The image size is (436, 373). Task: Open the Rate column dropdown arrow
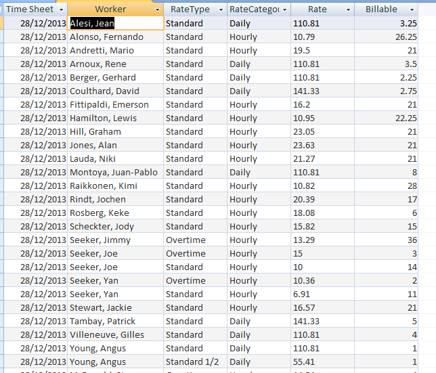click(x=348, y=9)
